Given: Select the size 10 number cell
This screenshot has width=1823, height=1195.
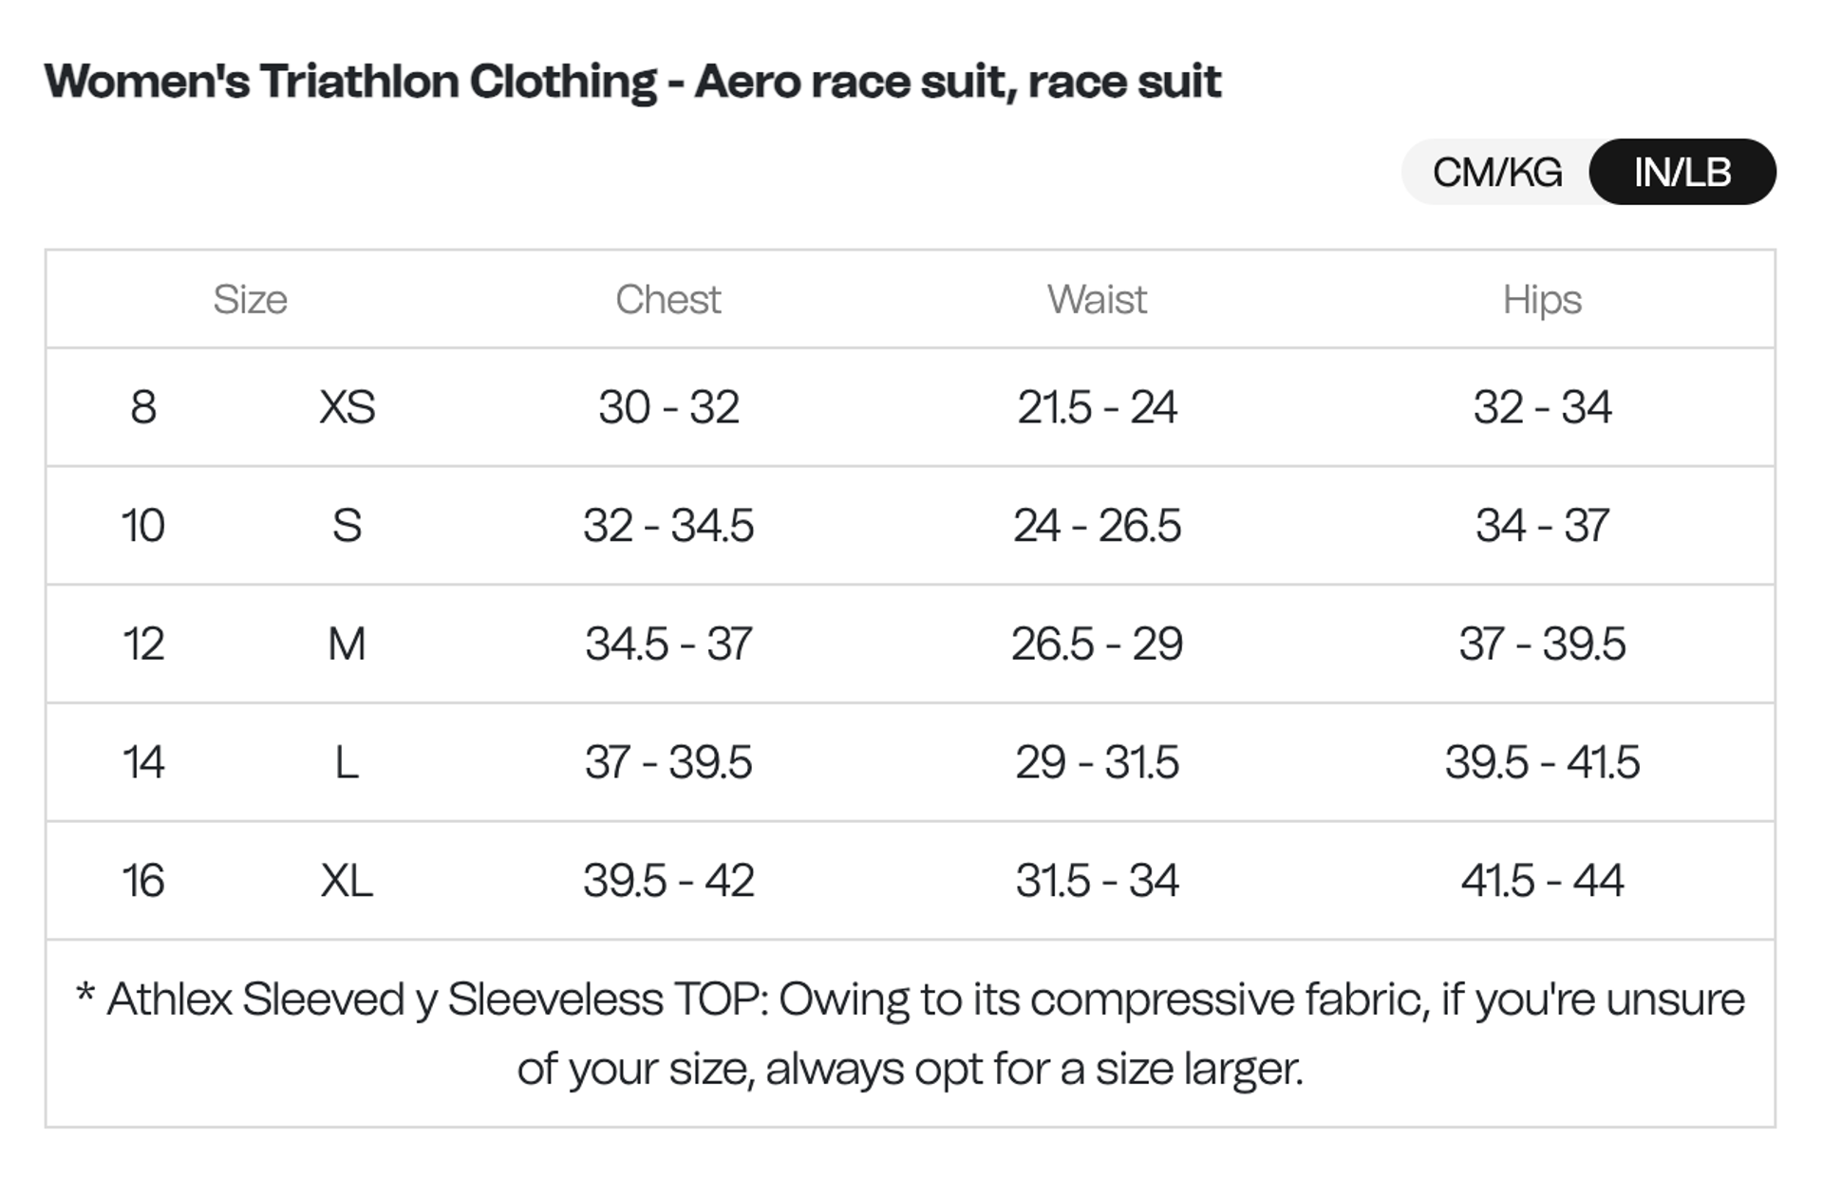Looking at the screenshot, I should (143, 526).
